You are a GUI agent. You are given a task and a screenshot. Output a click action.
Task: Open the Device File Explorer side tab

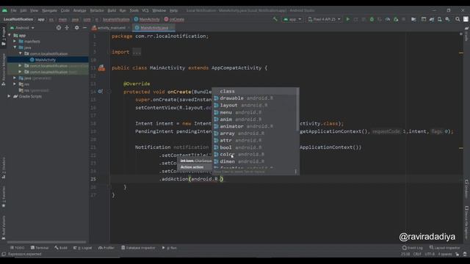[x=466, y=222]
